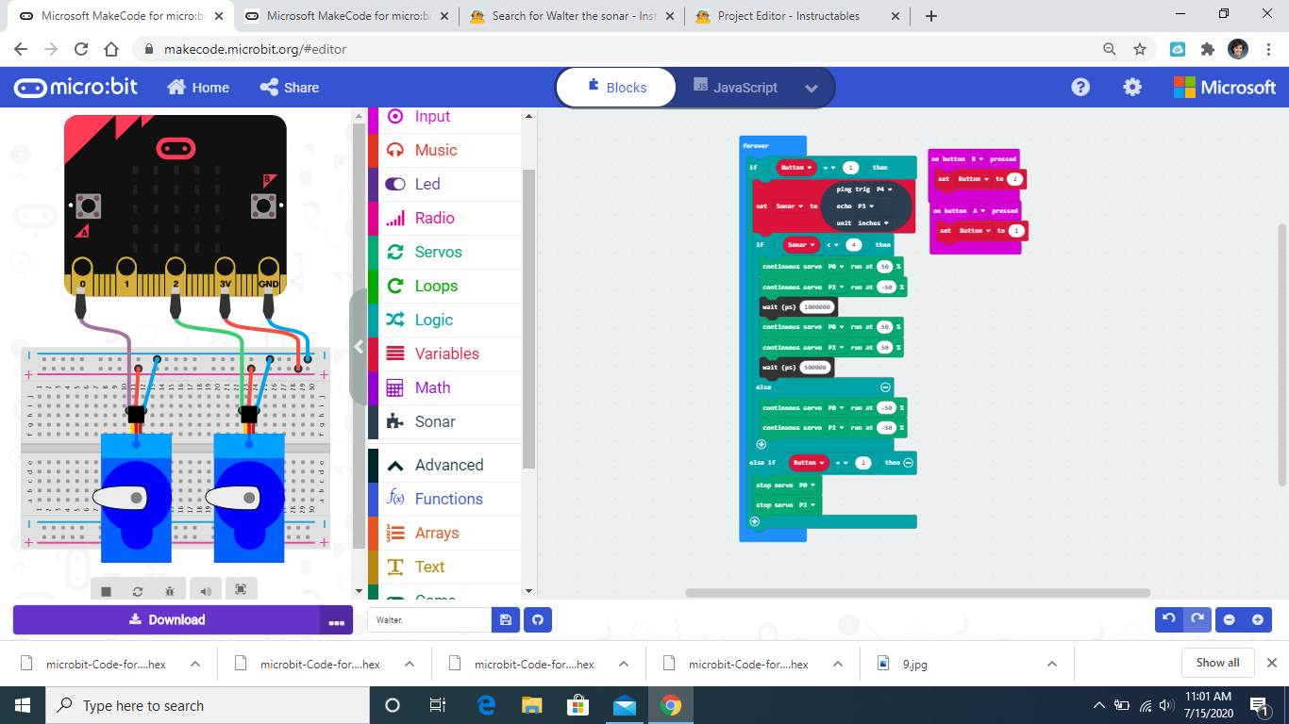Open a new Chrome tab
The width and height of the screenshot is (1289, 724).
(x=931, y=16)
